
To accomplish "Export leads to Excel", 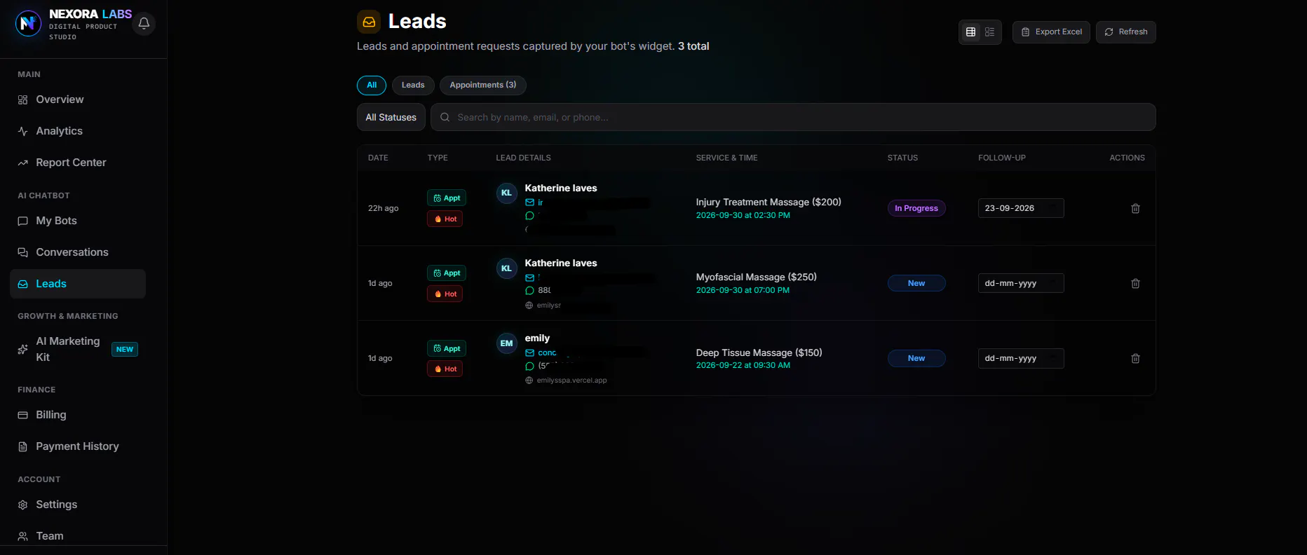I will [x=1051, y=32].
